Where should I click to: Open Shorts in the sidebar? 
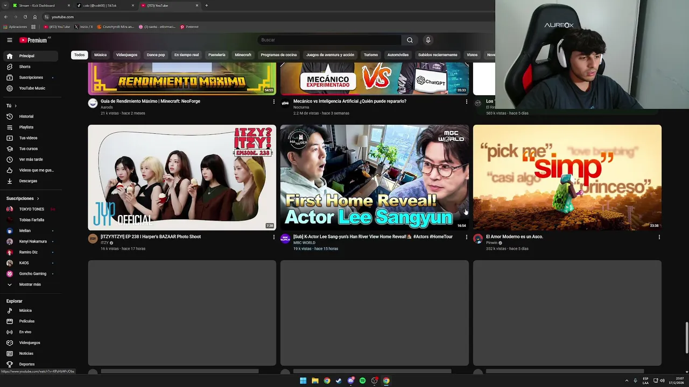[x=31, y=67]
